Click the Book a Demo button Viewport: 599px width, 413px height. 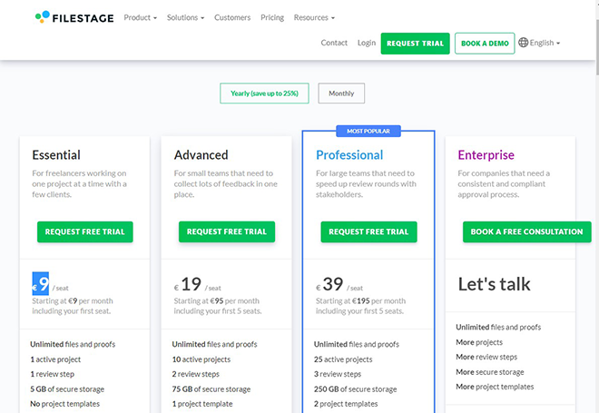pyautogui.click(x=485, y=44)
